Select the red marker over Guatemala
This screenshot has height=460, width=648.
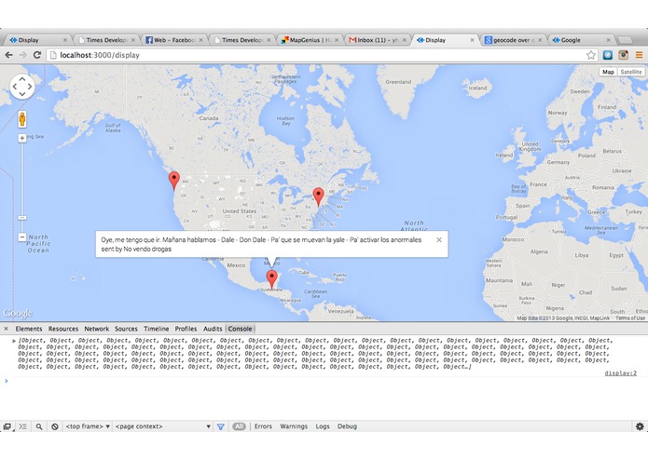(x=271, y=279)
